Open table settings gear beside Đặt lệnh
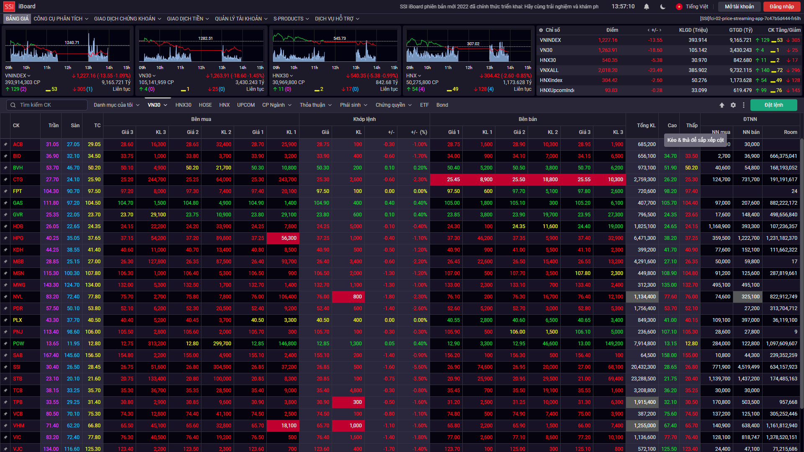This screenshot has width=804, height=452. [x=733, y=105]
